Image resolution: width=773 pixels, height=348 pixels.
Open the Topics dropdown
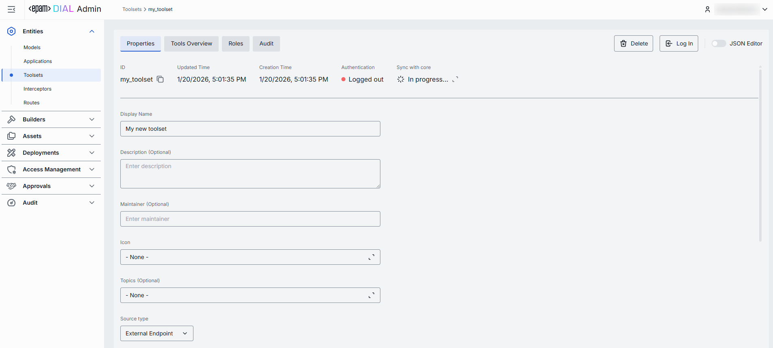(x=250, y=295)
